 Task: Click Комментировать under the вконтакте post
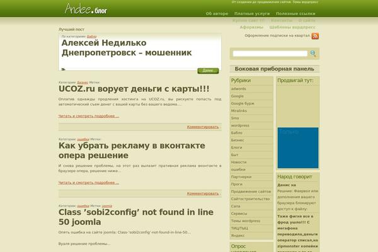203,193
